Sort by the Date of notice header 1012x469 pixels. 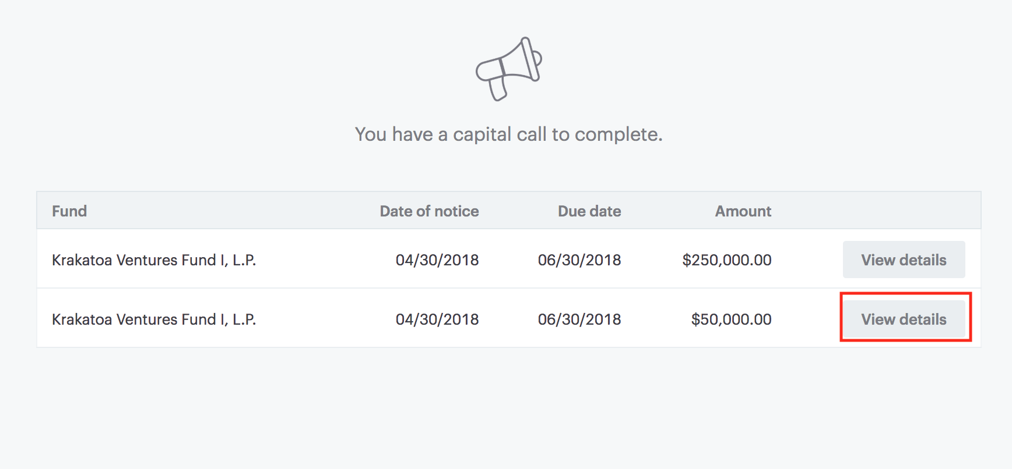click(x=429, y=211)
